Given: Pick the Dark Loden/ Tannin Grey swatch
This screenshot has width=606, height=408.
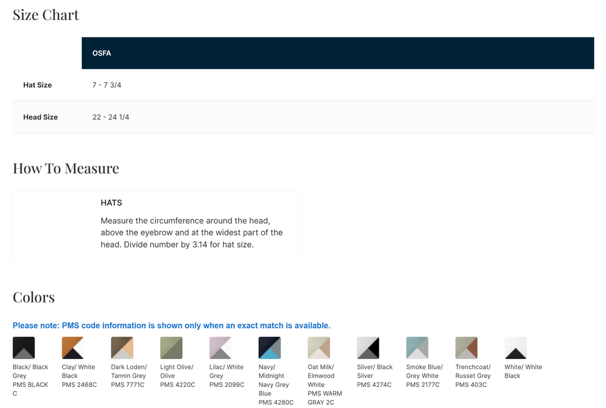Looking at the screenshot, I should [x=122, y=348].
